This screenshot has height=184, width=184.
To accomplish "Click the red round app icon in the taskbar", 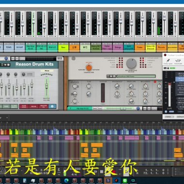I will 117,181.
